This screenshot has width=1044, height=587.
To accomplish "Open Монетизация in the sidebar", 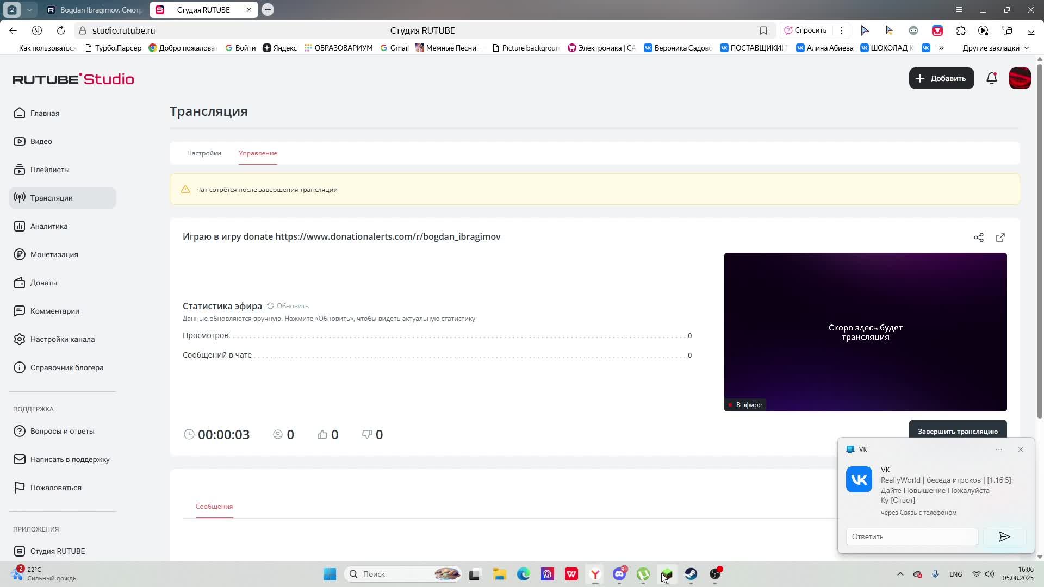I will coord(54,254).
